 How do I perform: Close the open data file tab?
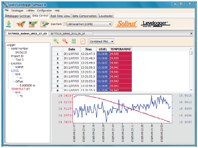coord(191,34)
